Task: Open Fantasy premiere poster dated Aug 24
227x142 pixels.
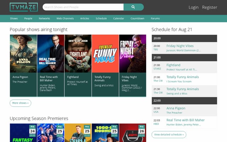Action: [23, 133]
